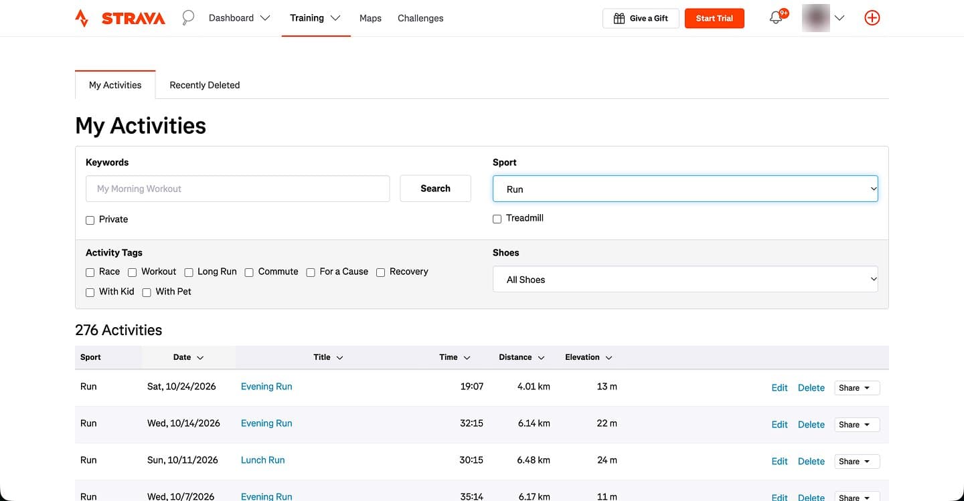Tick the Treadmill checkbox
964x501 pixels.
(x=497, y=219)
